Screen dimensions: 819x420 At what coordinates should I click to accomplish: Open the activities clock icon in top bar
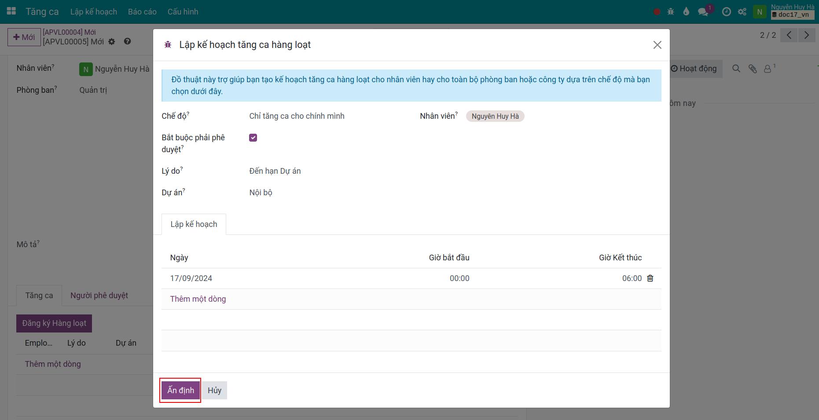(x=727, y=12)
